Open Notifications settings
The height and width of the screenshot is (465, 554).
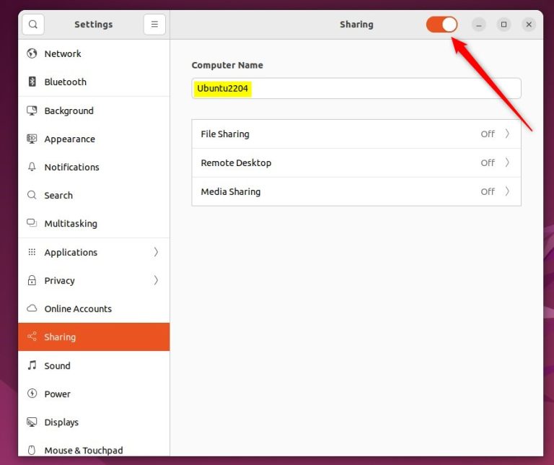pos(94,168)
